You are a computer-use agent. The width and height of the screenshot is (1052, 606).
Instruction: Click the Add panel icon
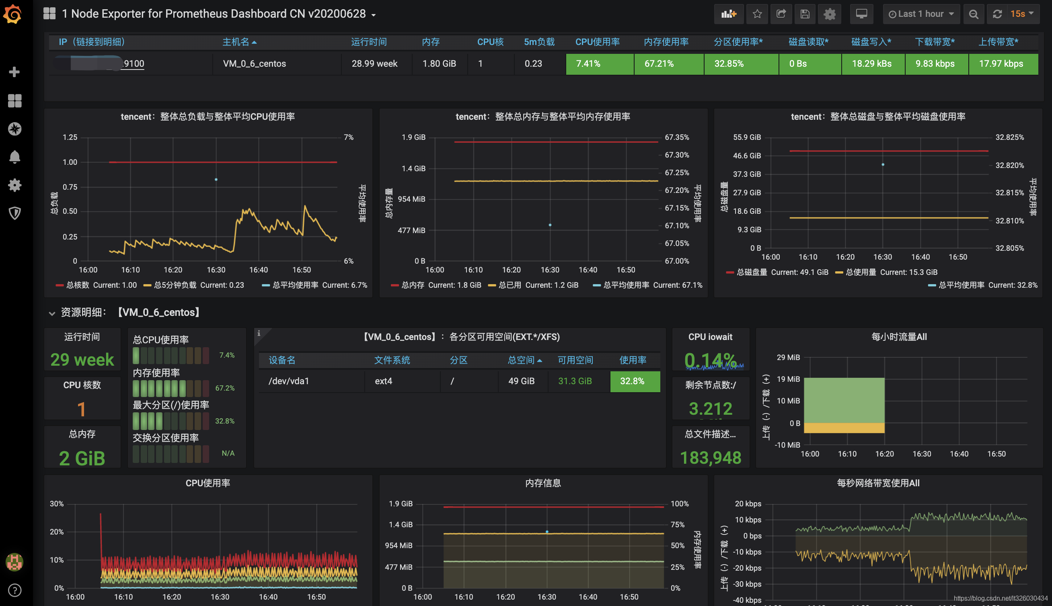click(728, 14)
